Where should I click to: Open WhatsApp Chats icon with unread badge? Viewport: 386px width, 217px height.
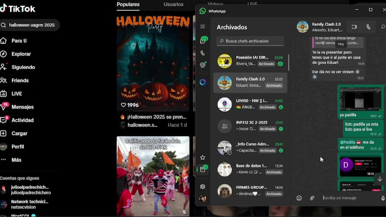(203, 41)
